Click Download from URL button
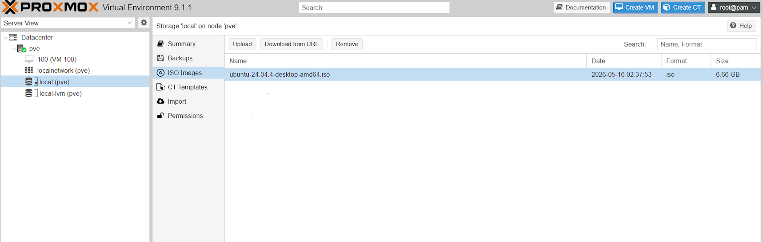763x242 pixels. 292,44
